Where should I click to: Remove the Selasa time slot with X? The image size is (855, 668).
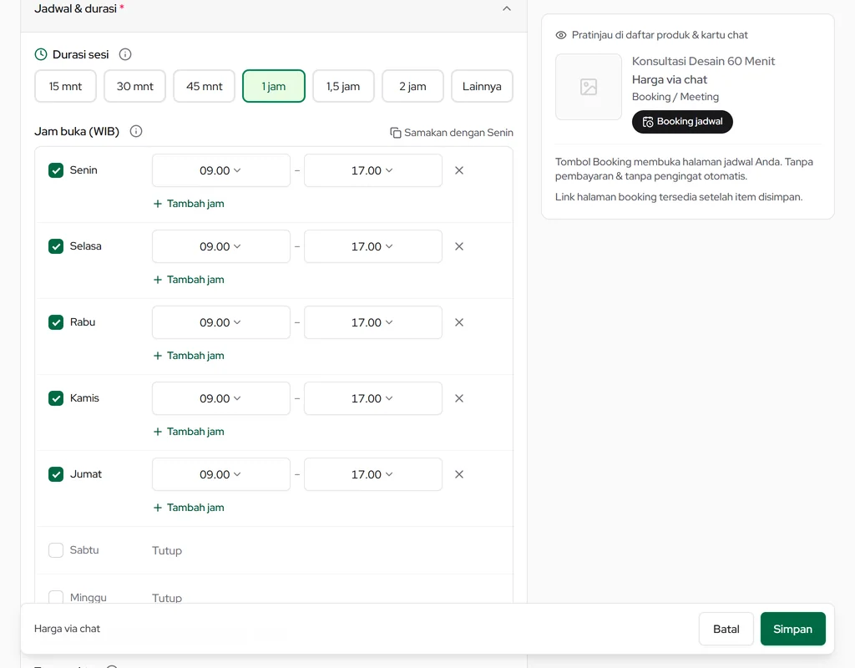[459, 246]
